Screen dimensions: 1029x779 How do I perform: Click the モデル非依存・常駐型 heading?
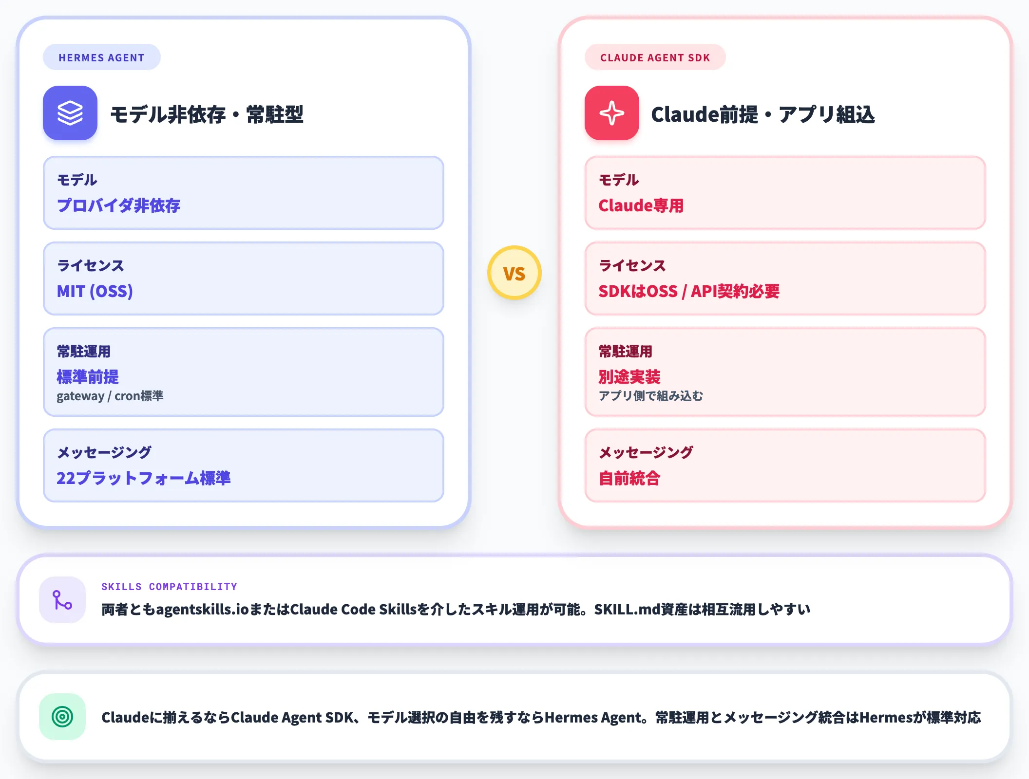coord(207,114)
